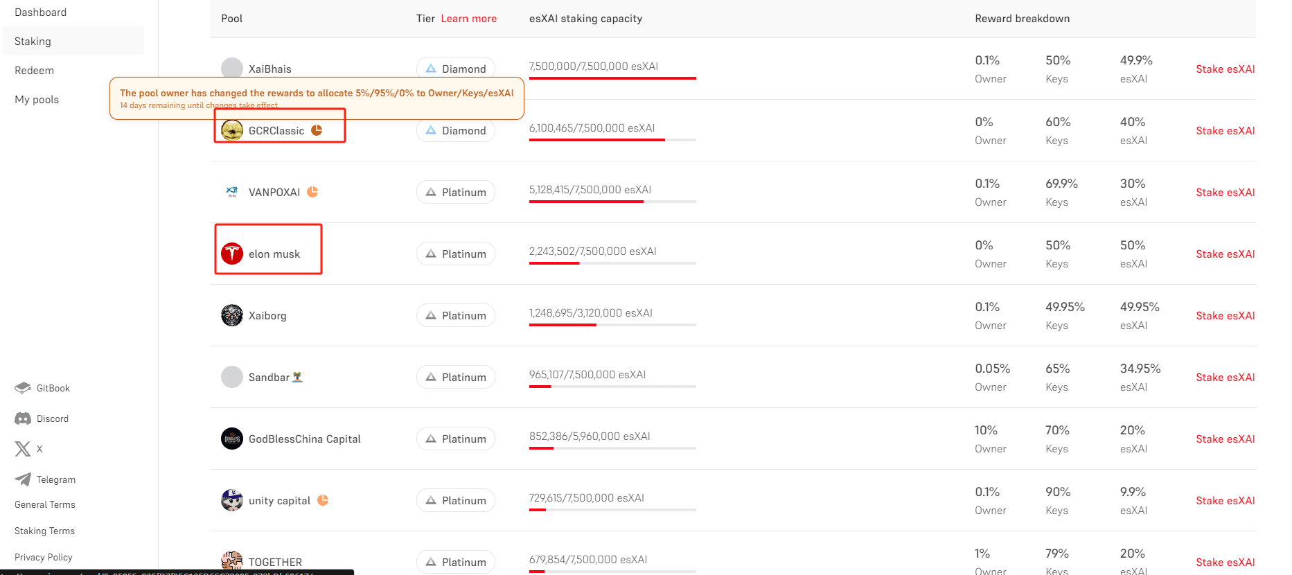Screen dimensions: 1292x575
Task: Open the Privacy Policy link
Action: pos(44,558)
